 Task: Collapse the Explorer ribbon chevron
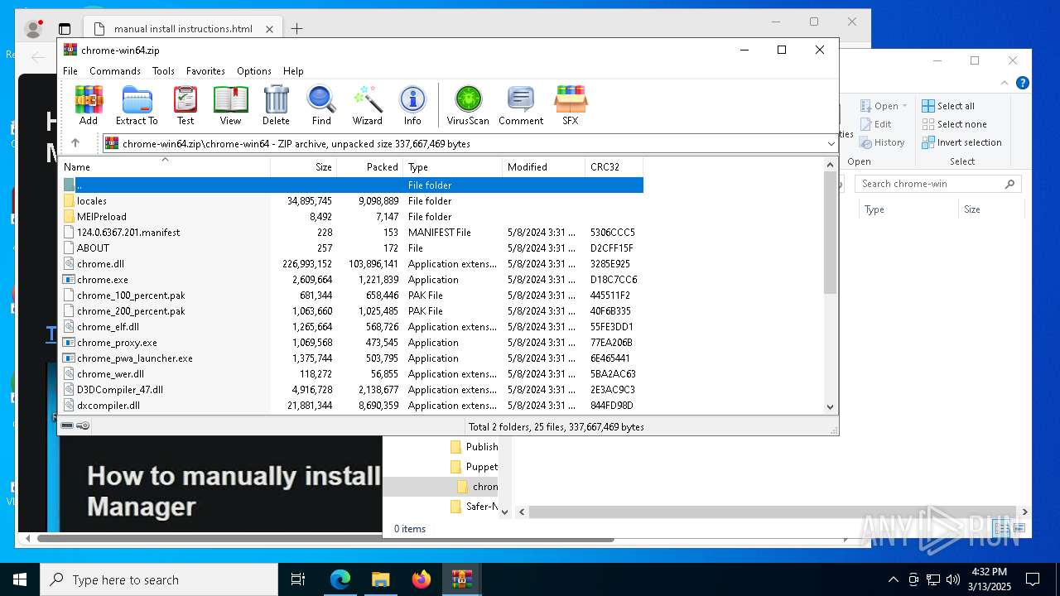click(1005, 83)
